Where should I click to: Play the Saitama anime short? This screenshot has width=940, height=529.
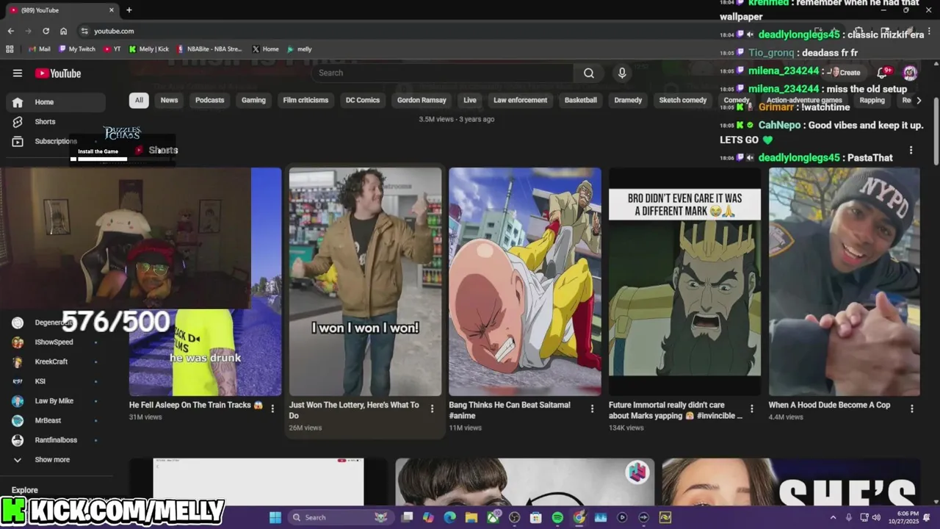click(525, 281)
